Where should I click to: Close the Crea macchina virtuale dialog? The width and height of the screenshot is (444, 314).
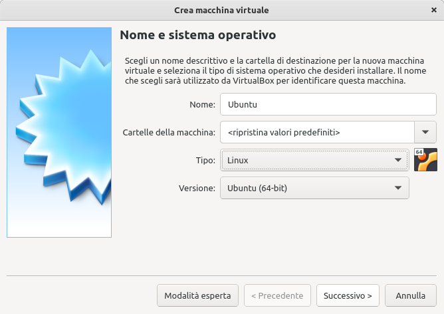[434, 11]
